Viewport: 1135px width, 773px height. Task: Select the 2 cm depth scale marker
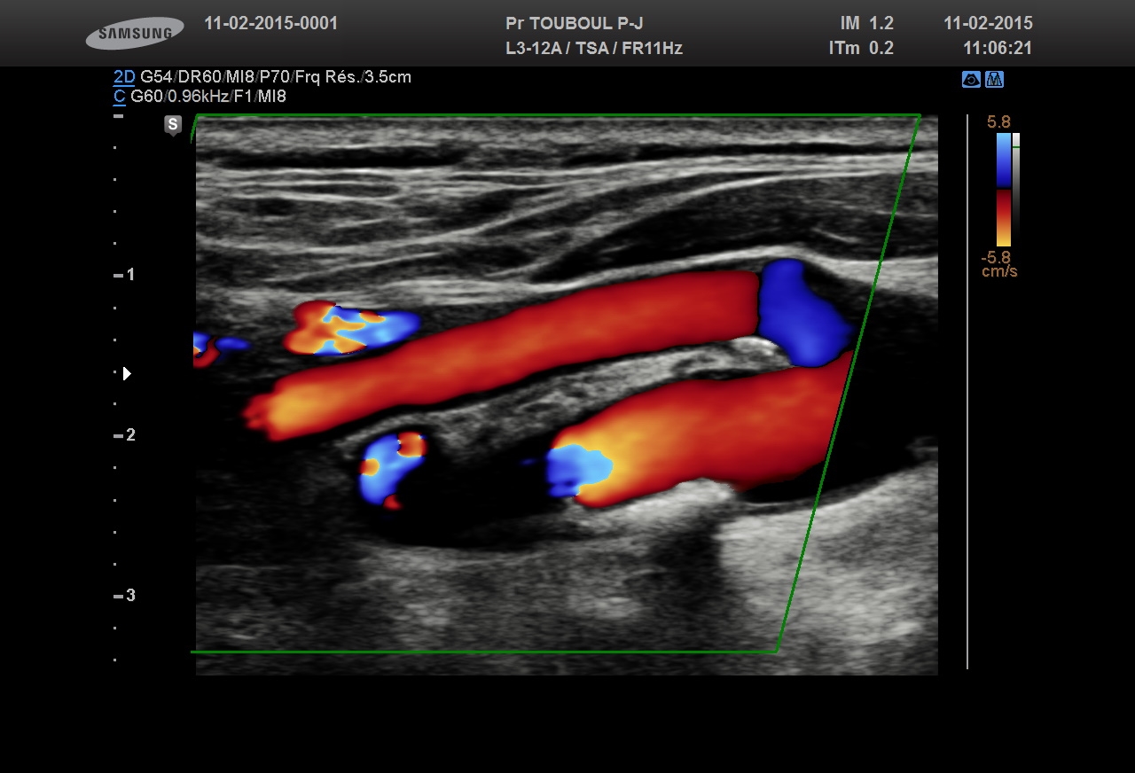coord(125,435)
